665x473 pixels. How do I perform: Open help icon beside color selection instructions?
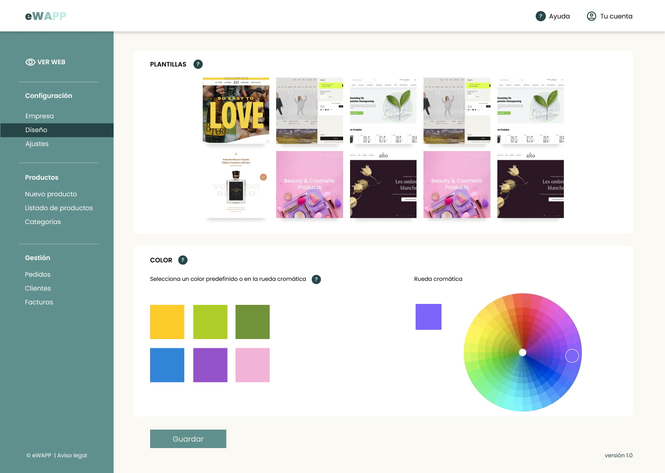point(316,279)
